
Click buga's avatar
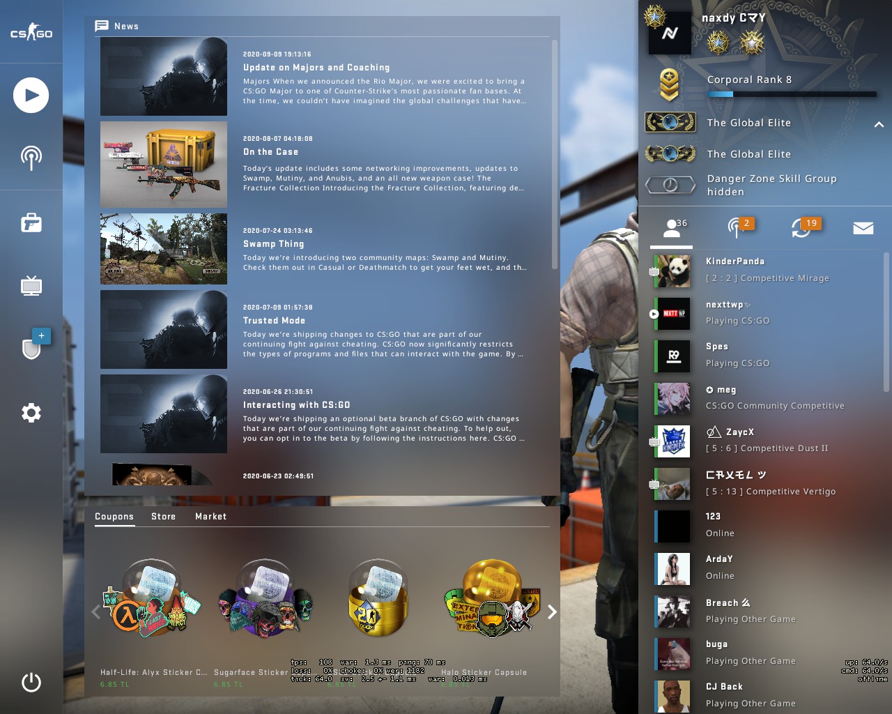[x=674, y=654]
